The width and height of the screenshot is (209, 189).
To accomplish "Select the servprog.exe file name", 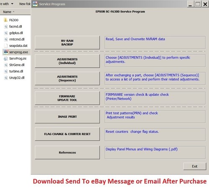I will pyautogui.click(x=19, y=52).
